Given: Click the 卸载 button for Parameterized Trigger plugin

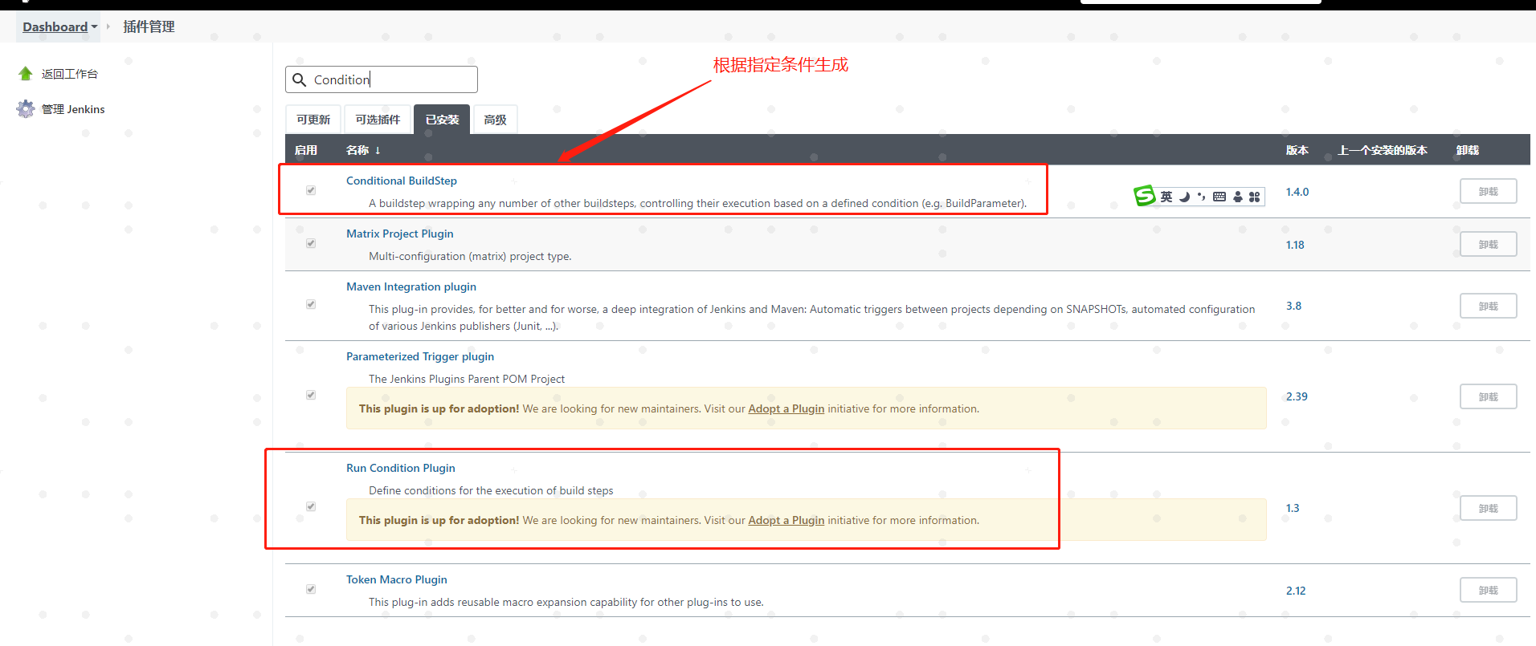Looking at the screenshot, I should 1489,396.
